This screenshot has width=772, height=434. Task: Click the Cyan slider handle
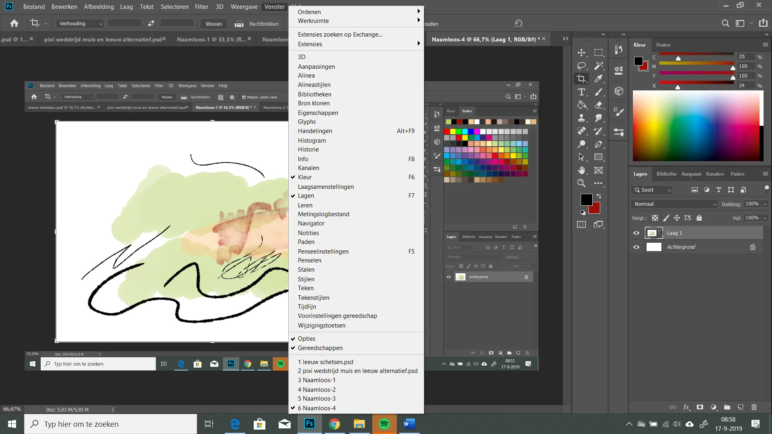[678, 59]
